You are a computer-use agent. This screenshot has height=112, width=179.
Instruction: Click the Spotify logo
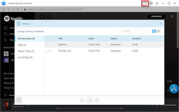click(13, 18)
